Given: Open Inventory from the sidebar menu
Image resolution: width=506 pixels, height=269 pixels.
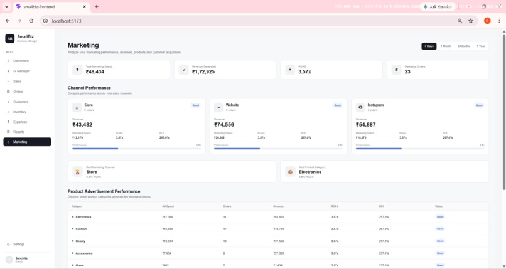Looking at the screenshot, I should coord(27,112).
